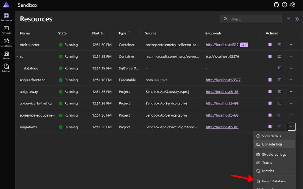Open the Help icon in header

tap(285, 5)
